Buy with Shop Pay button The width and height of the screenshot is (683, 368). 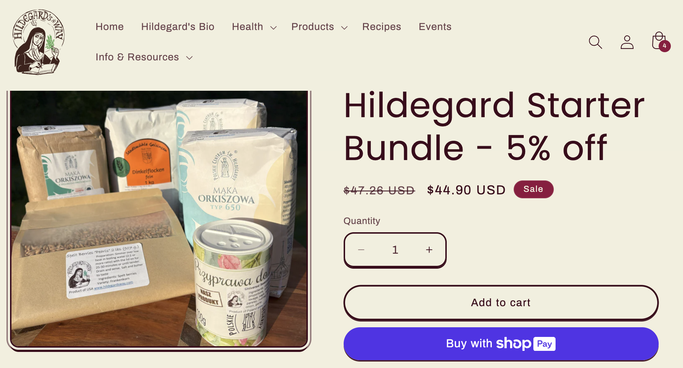pyautogui.click(x=501, y=344)
